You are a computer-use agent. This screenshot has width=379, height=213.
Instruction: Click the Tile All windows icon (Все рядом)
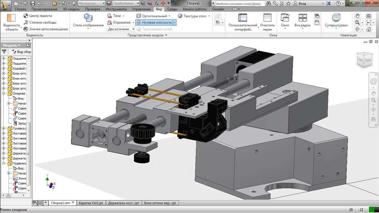point(302,18)
